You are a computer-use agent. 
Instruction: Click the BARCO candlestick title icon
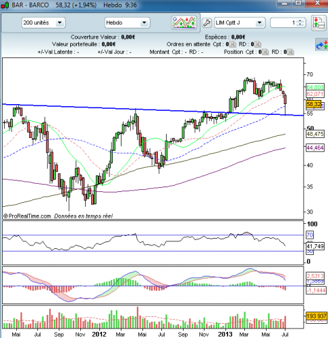(5, 5)
